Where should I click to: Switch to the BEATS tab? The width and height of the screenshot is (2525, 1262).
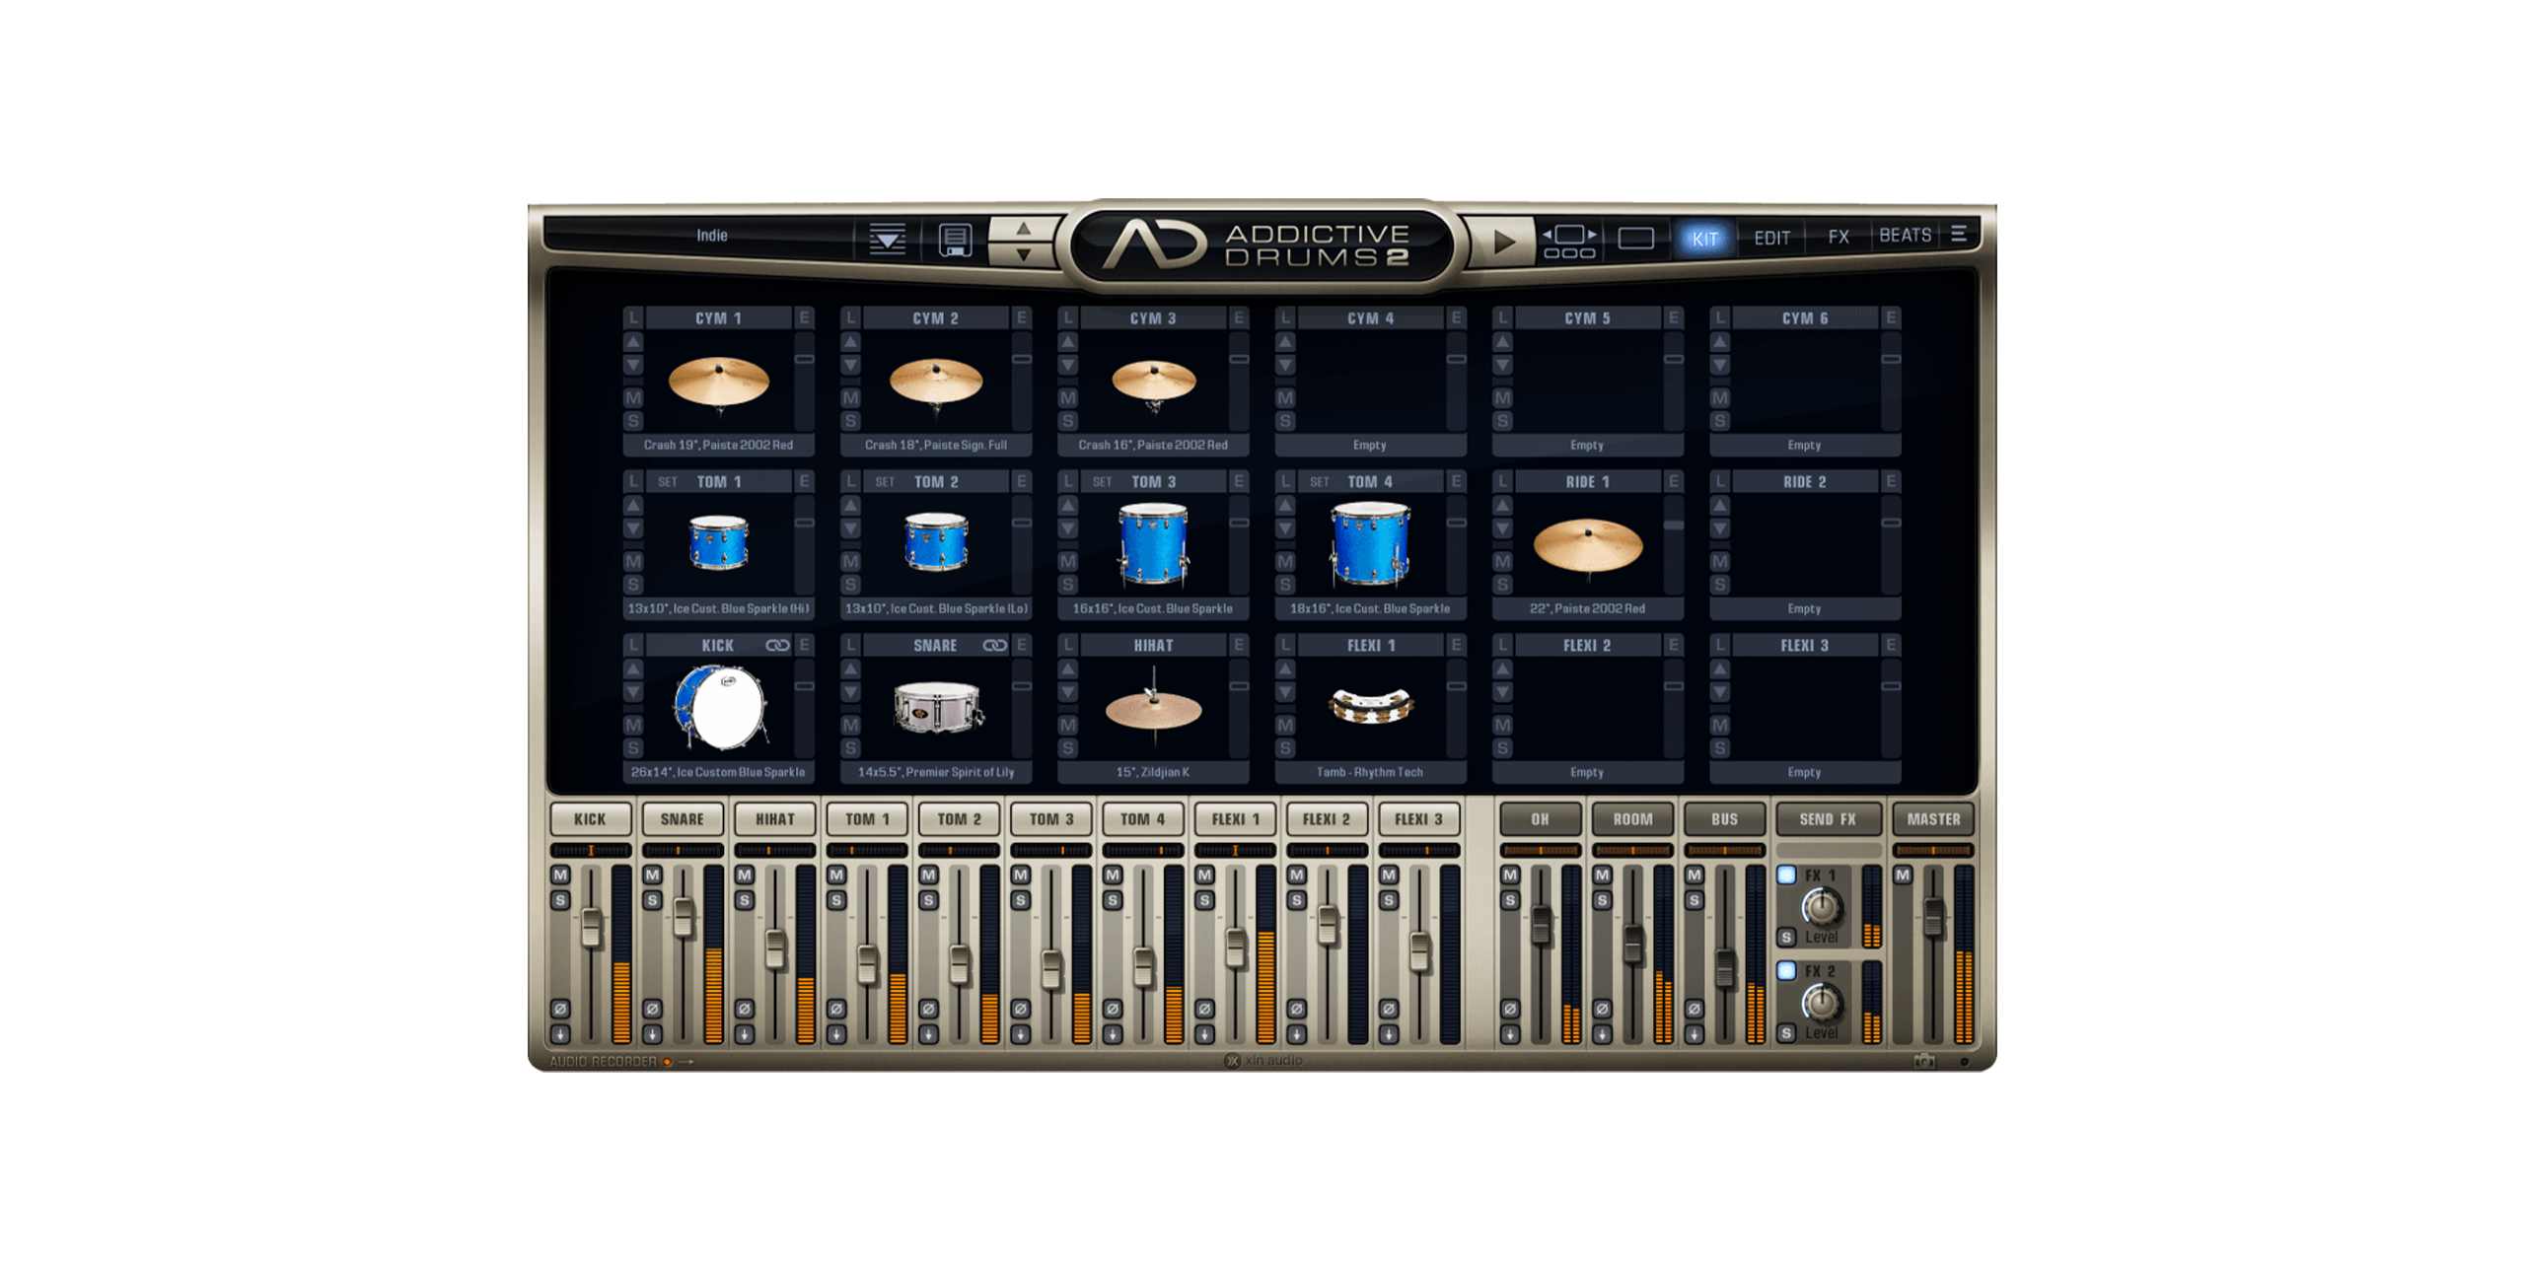click(1904, 236)
